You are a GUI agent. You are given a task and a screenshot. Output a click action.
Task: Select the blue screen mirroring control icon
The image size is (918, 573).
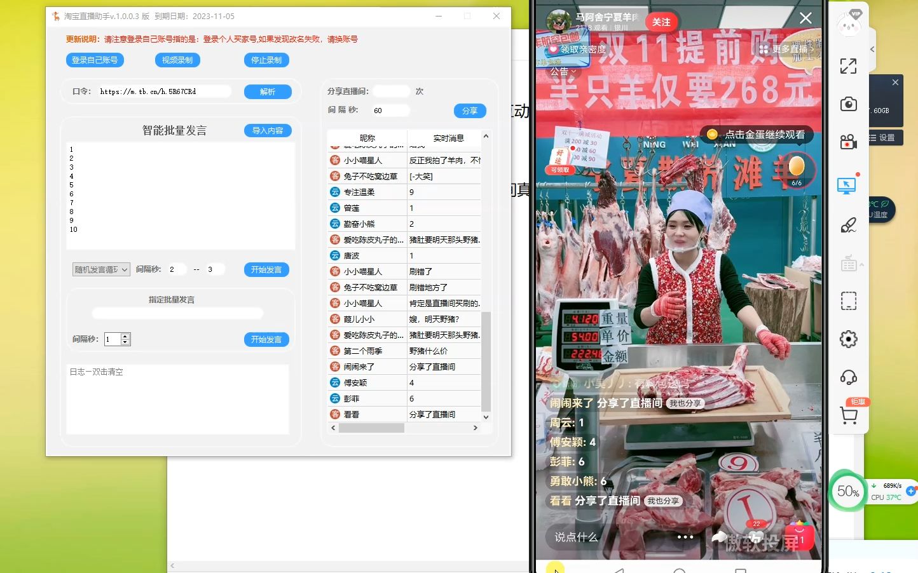[x=848, y=185]
